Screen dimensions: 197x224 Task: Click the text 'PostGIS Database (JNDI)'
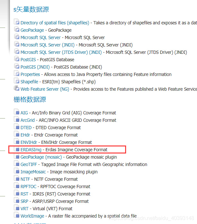tap(78, 67)
